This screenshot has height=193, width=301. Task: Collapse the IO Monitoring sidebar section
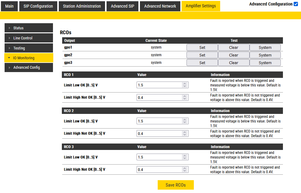[x=29, y=58]
